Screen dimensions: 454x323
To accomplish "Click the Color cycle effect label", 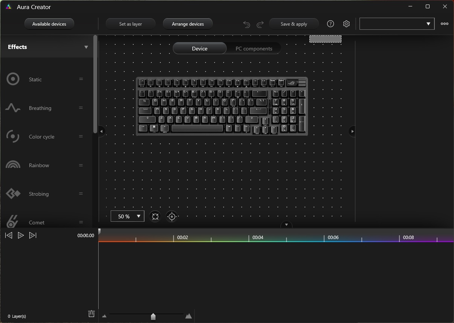I will (x=41, y=137).
